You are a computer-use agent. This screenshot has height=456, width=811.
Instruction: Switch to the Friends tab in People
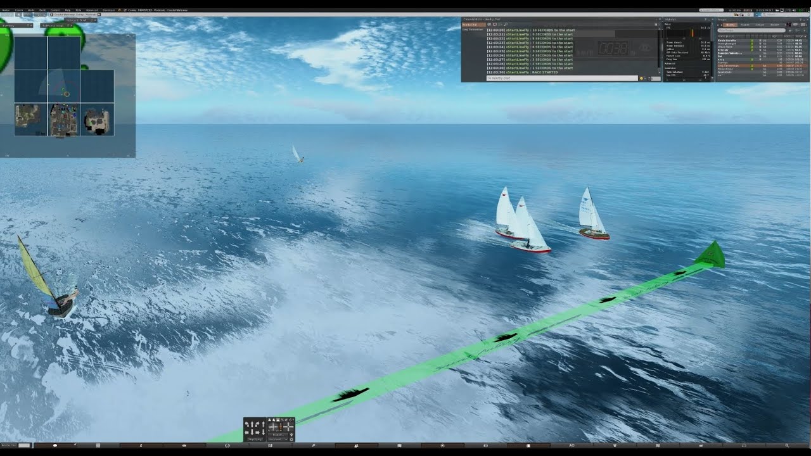pyautogui.click(x=744, y=25)
